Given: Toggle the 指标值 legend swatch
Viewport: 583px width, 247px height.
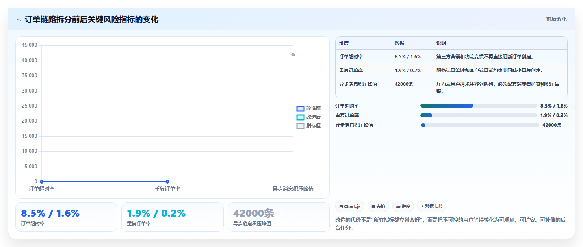Looking at the screenshot, I should click(301, 126).
